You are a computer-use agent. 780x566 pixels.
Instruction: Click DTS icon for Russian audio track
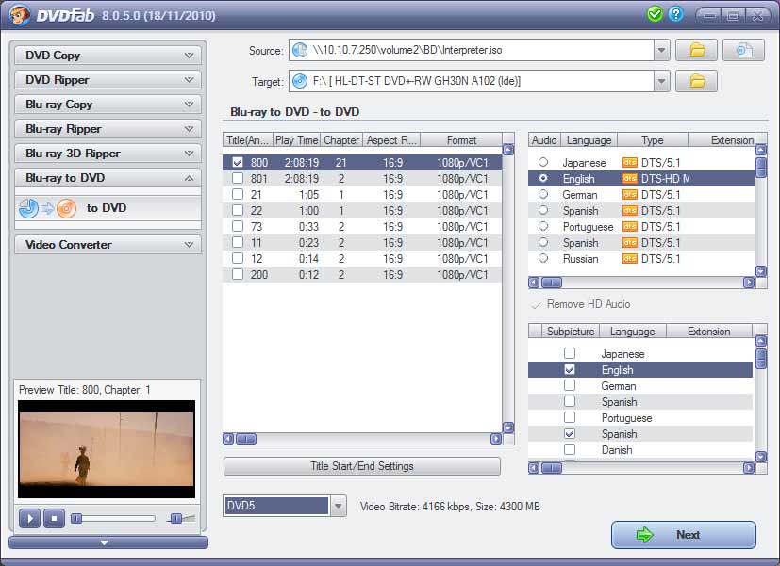[629, 259]
